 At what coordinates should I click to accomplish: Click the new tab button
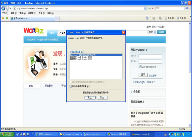coord(57,18)
